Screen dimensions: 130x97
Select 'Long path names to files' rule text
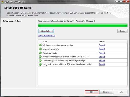pyautogui.click(x=67, y=64)
